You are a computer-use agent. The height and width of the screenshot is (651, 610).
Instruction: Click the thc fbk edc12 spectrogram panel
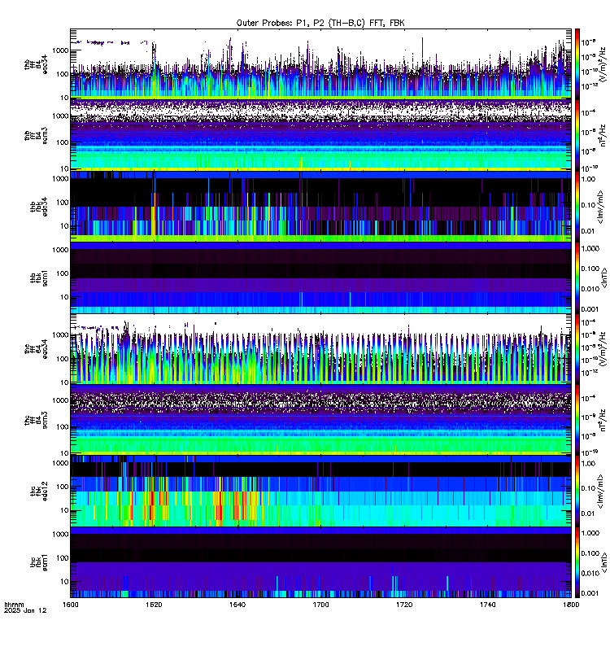pyautogui.click(x=320, y=492)
